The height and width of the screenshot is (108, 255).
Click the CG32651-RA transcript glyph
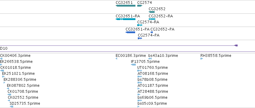126,19
